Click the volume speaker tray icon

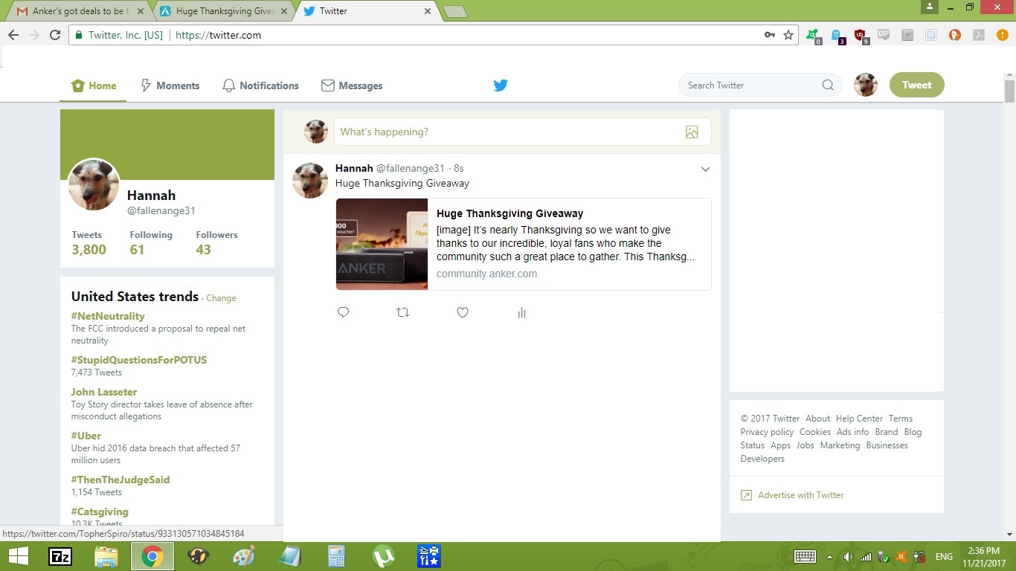coord(848,557)
